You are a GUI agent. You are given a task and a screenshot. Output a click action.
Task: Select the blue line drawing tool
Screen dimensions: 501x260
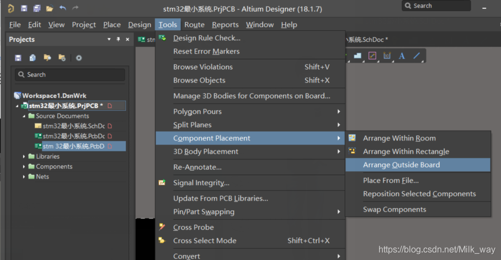tap(417, 56)
